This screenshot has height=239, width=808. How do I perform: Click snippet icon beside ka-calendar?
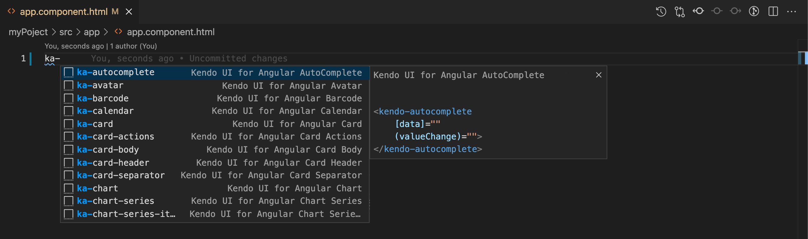68,111
